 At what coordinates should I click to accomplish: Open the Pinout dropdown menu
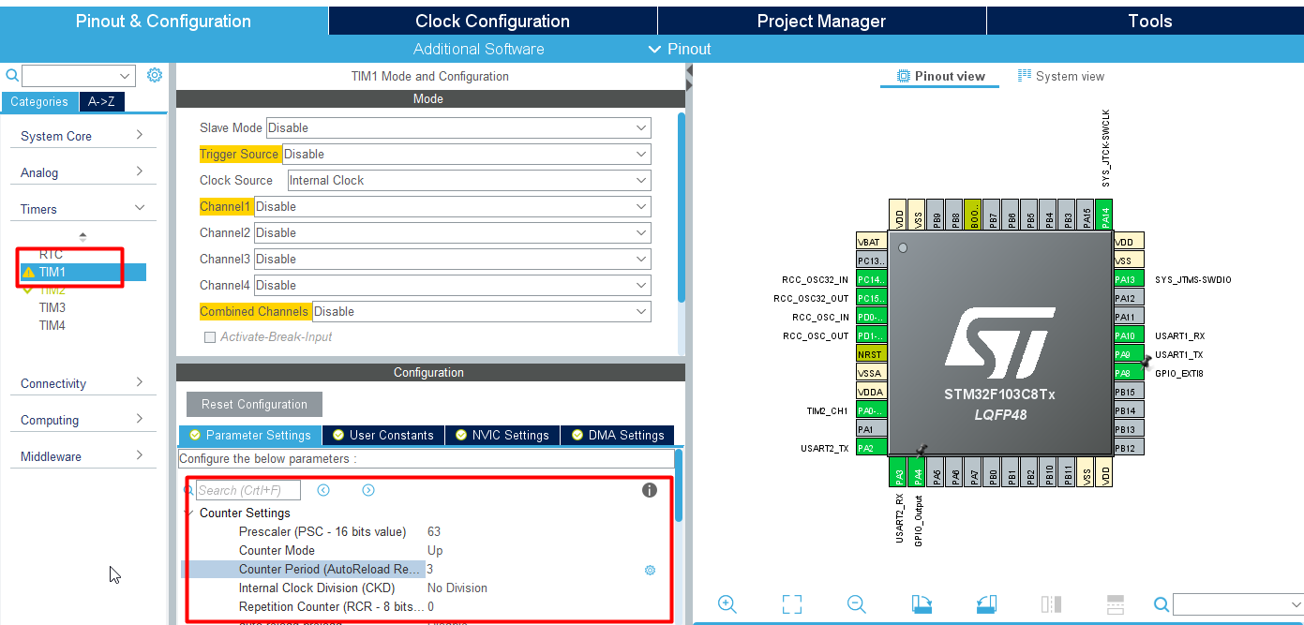681,49
